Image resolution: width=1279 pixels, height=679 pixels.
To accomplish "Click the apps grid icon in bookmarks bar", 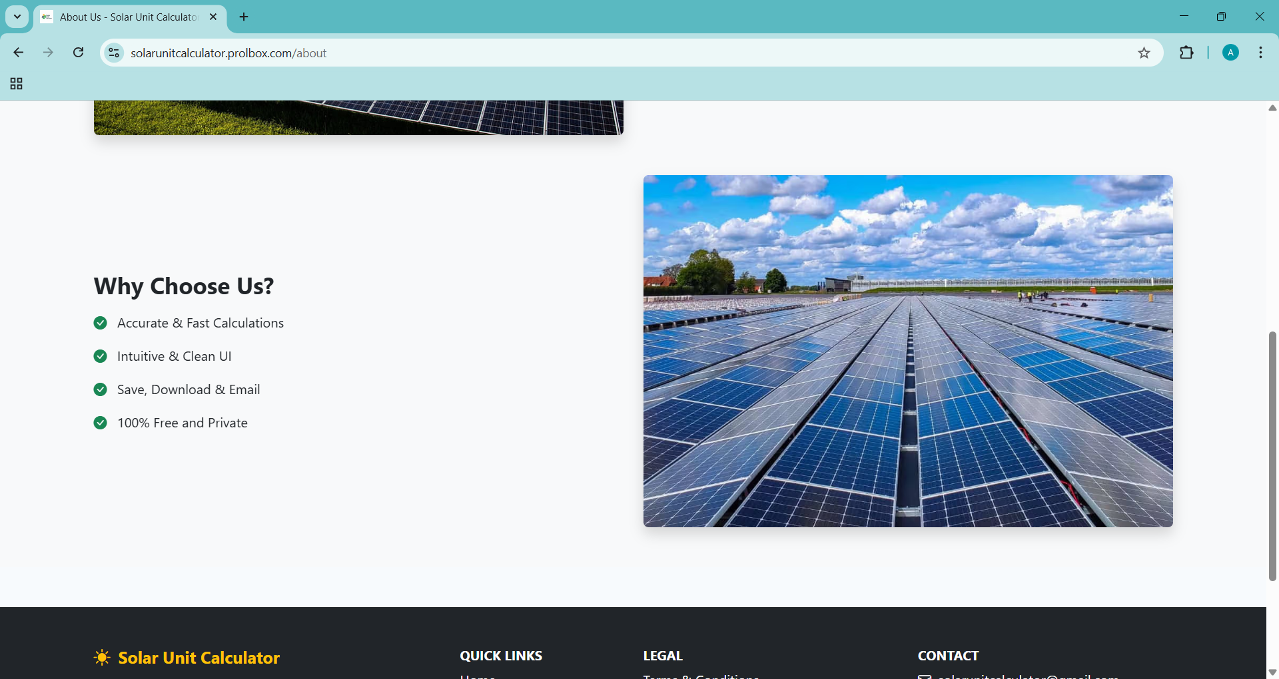I will [17, 84].
